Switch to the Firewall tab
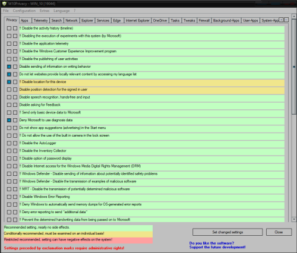297x253 pixels. coord(204,21)
